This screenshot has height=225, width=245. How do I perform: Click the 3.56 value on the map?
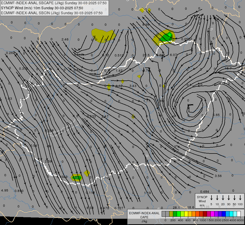tap(218, 176)
